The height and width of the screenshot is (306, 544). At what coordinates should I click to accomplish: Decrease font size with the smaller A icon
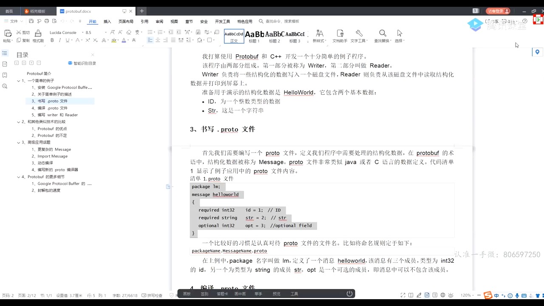[x=119, y=32]
